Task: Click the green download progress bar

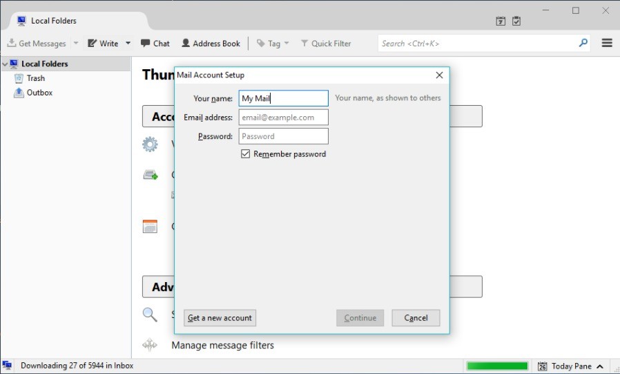Action: [497, 366]
